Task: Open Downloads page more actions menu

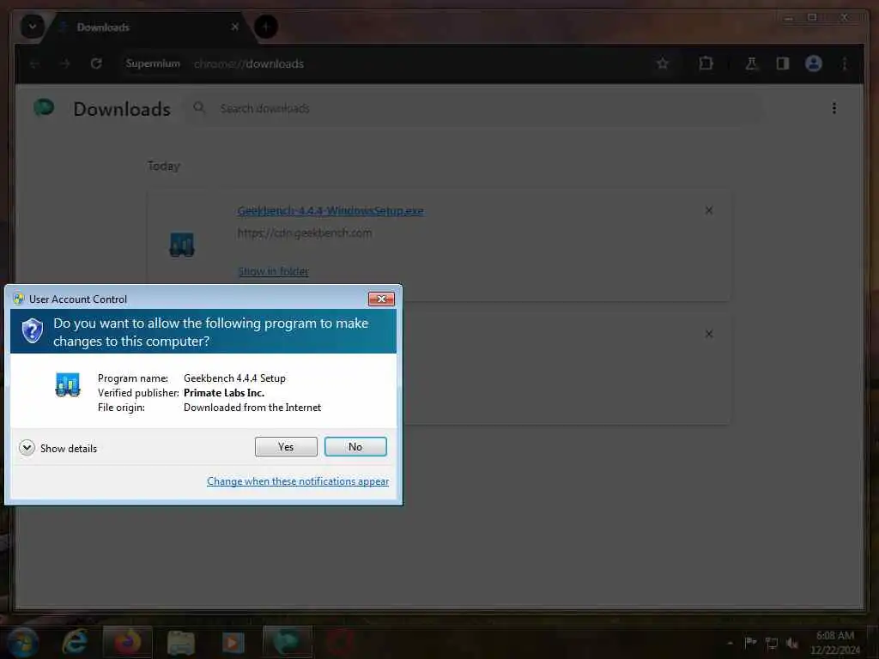Action: tap(834, 108)
